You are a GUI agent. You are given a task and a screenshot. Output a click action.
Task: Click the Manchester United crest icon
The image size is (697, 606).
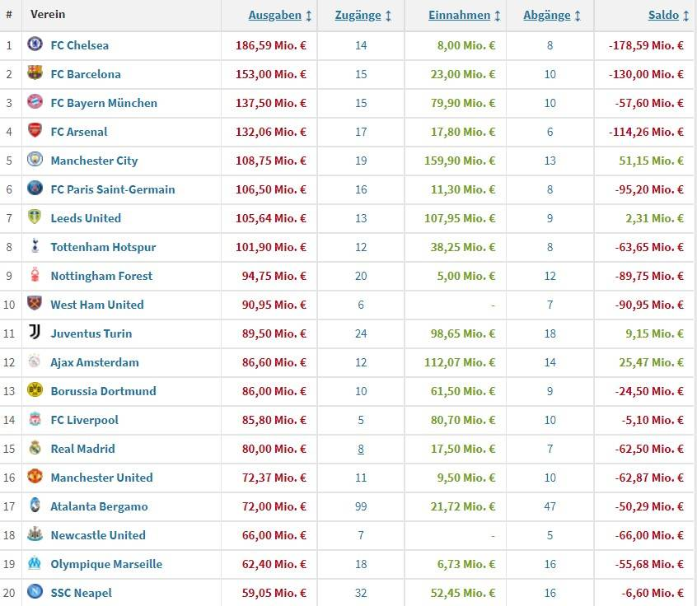(35, 476)
